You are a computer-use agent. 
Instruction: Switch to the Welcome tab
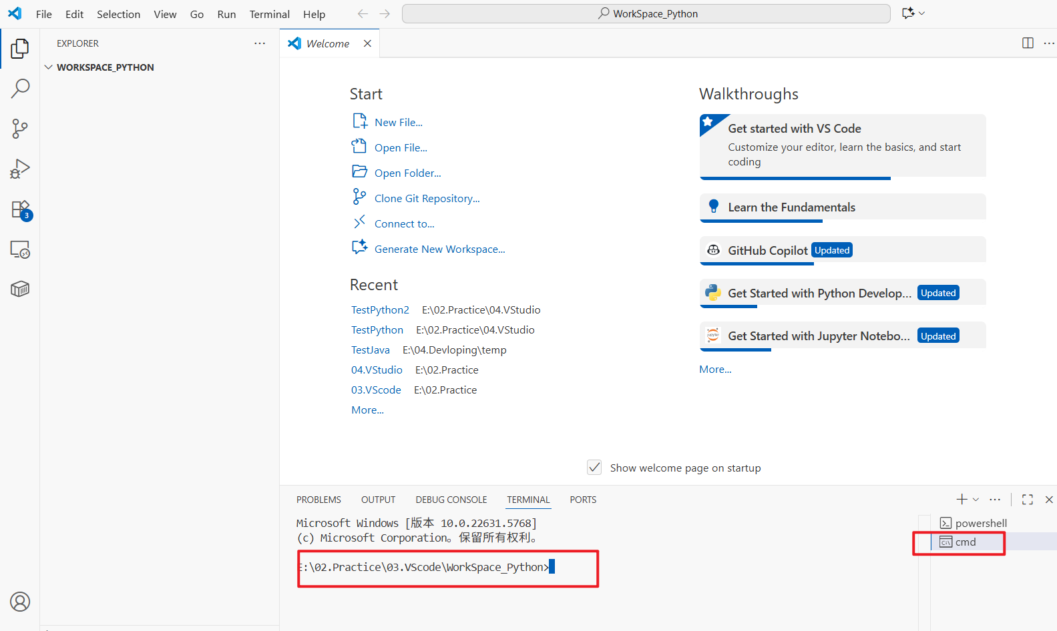[x=328, y=43]
